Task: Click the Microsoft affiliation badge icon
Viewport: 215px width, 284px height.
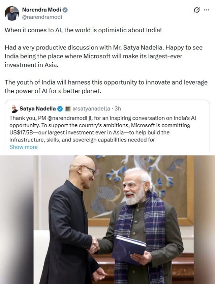Action: pos(68,109)
